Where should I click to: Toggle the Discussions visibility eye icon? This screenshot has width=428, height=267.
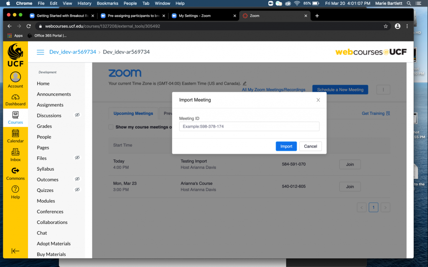click(77, 115)
